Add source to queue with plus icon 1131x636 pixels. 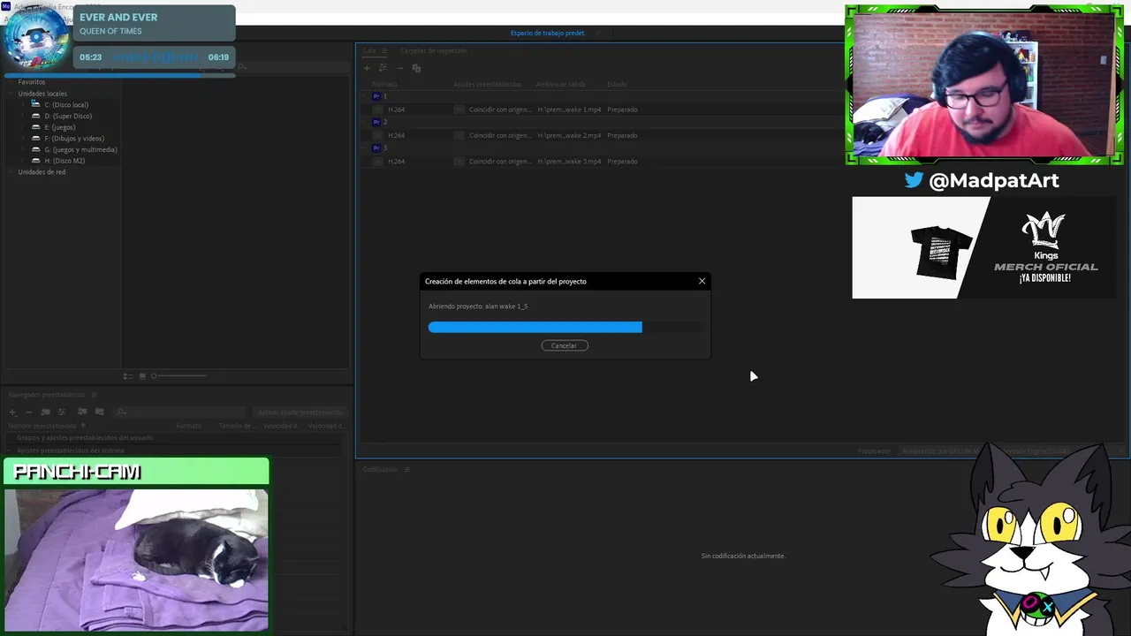[368, 68]
